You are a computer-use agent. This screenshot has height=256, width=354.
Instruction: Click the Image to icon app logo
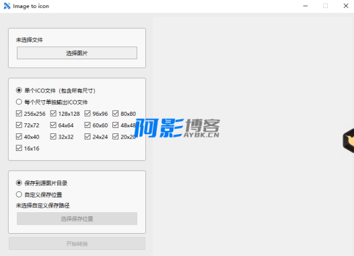(7, 6)
